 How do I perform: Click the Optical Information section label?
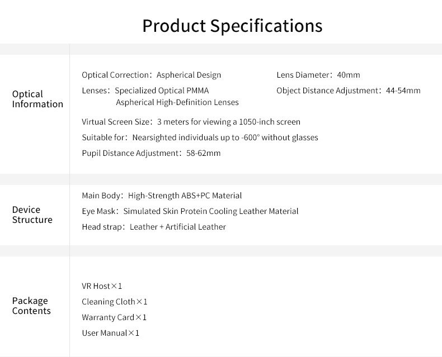[37, 99]
